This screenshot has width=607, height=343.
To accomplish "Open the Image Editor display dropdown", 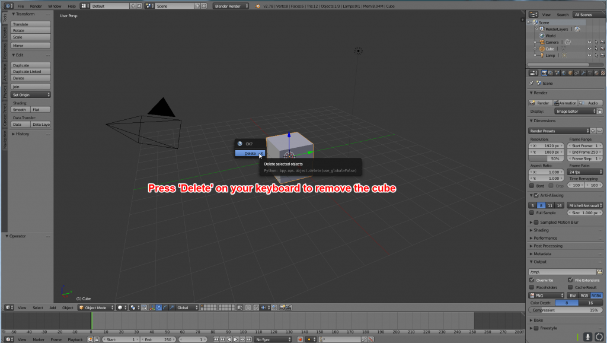I will tap(575, 111).
